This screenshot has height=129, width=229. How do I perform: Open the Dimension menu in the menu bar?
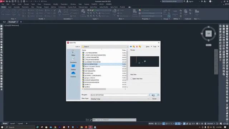(x=47, y=4)
